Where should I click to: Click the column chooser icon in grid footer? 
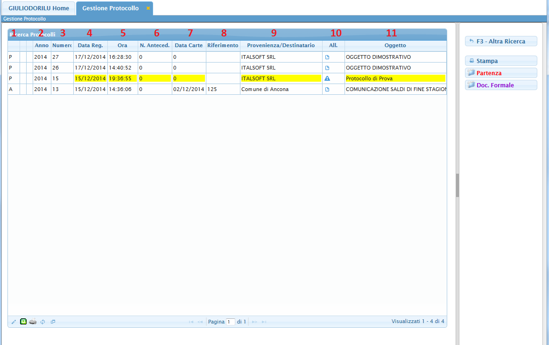click(53, 322)
